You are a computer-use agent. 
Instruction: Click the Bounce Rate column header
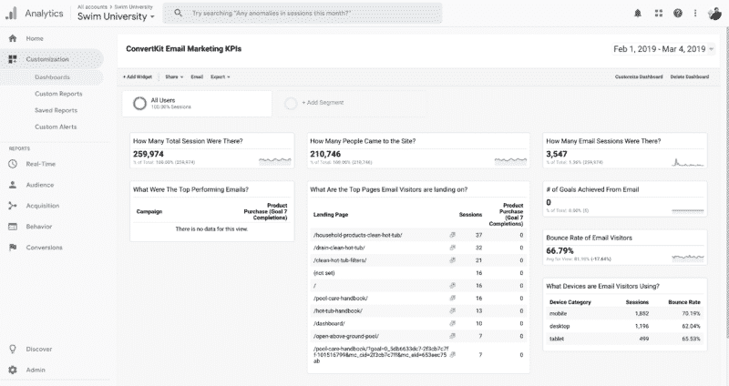[x=684, y=302]
